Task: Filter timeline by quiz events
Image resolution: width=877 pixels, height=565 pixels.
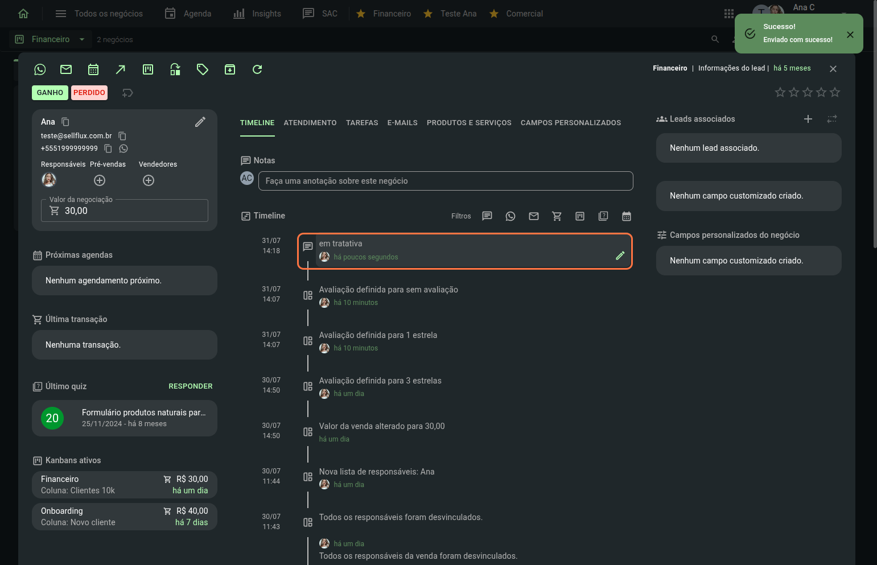Action: (x=603, y=216)
